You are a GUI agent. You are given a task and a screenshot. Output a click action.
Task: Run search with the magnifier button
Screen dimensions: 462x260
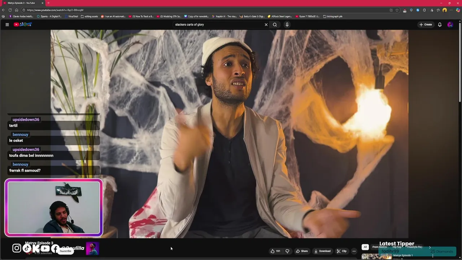click(275, 25)
